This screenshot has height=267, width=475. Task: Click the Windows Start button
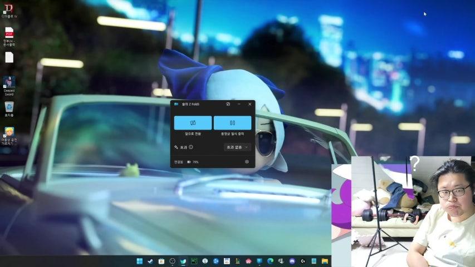tap(139, 261)
